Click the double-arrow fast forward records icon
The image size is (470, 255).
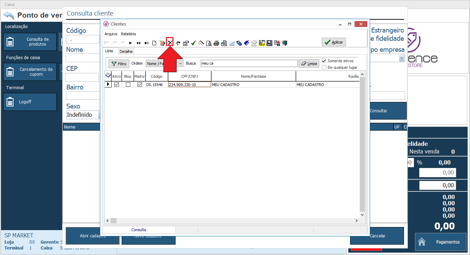coord(139,43)
